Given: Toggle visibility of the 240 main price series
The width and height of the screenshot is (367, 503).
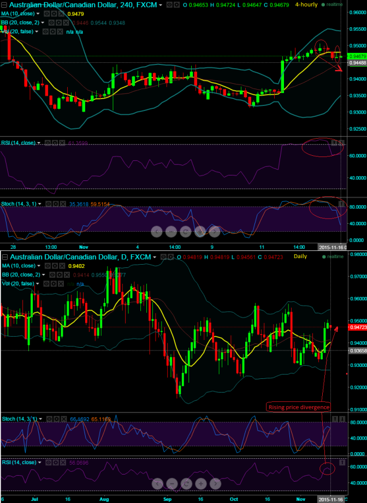Looking at the screenshot, I should point(169,5).
